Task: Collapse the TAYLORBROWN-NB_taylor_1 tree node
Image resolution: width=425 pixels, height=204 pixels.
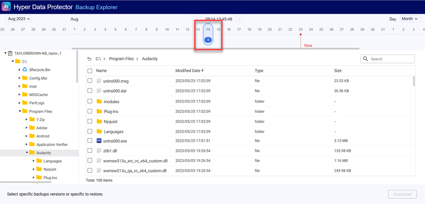Action: click(5, 54)
